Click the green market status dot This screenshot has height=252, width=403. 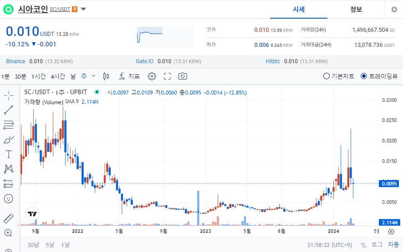pyautogui.click(x=97, y=91)
